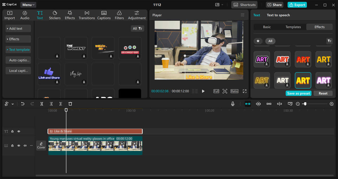This screenshot has height=179, width=338.
Task: Delete the selected clip
Action: click(x=70, y=104)
